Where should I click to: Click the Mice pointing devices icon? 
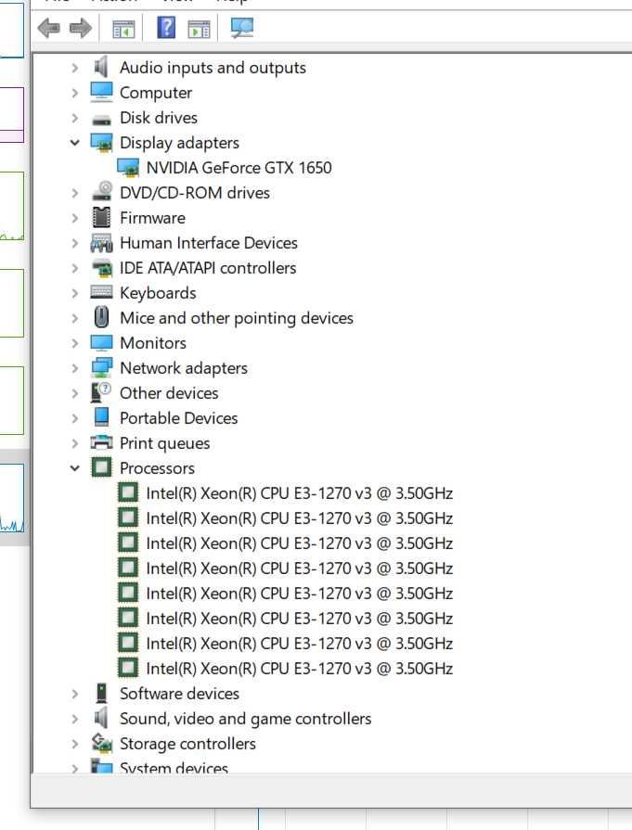(x=101, y=317)
